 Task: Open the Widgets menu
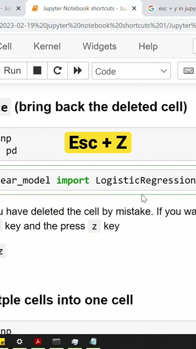pyautogui.click(x=100, y=47)
